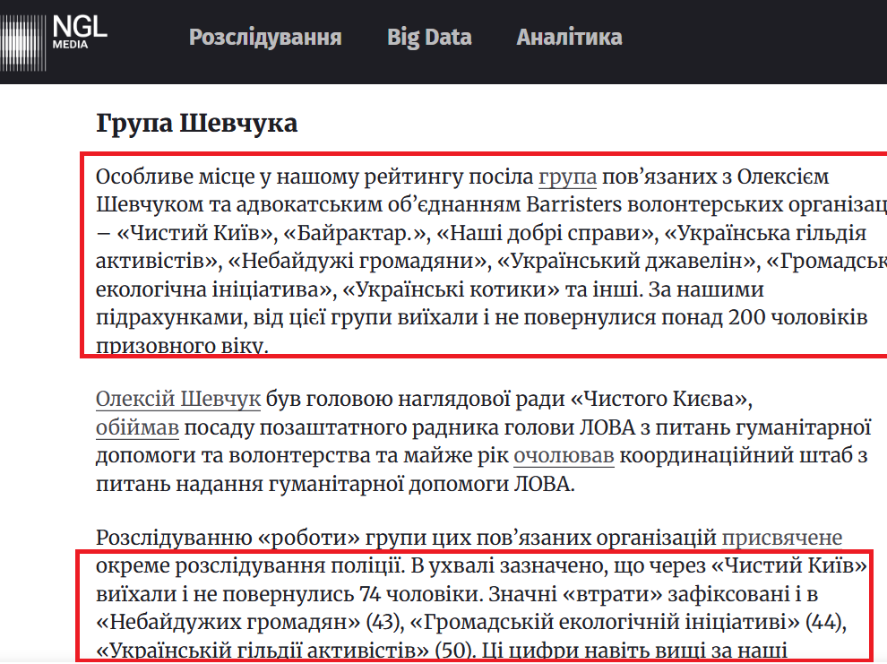Click the 'Група Шевчука' heading
Image resolution: width=887 pixels, height=664 pixels.
pyautogui.click(x=196, y=123)
